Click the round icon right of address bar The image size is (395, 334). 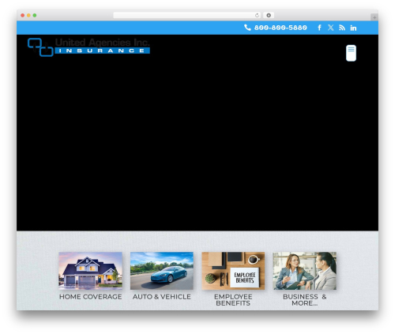coord(269,15)
